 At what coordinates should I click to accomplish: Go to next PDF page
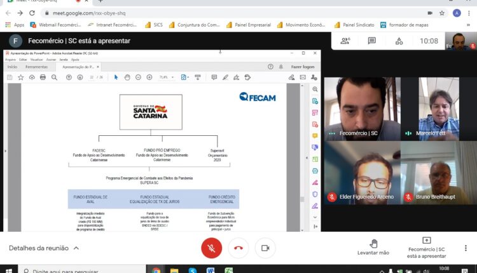pos(80,77)
